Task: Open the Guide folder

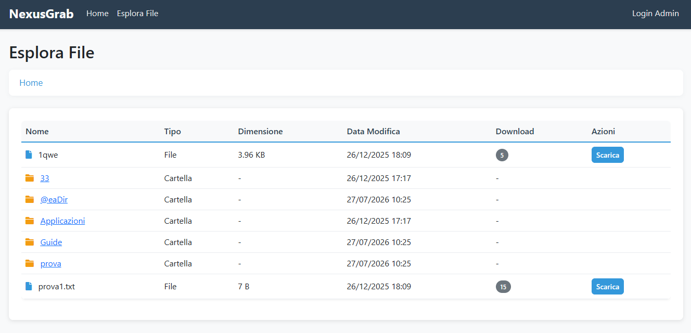Action: click(x=51, y=242)
